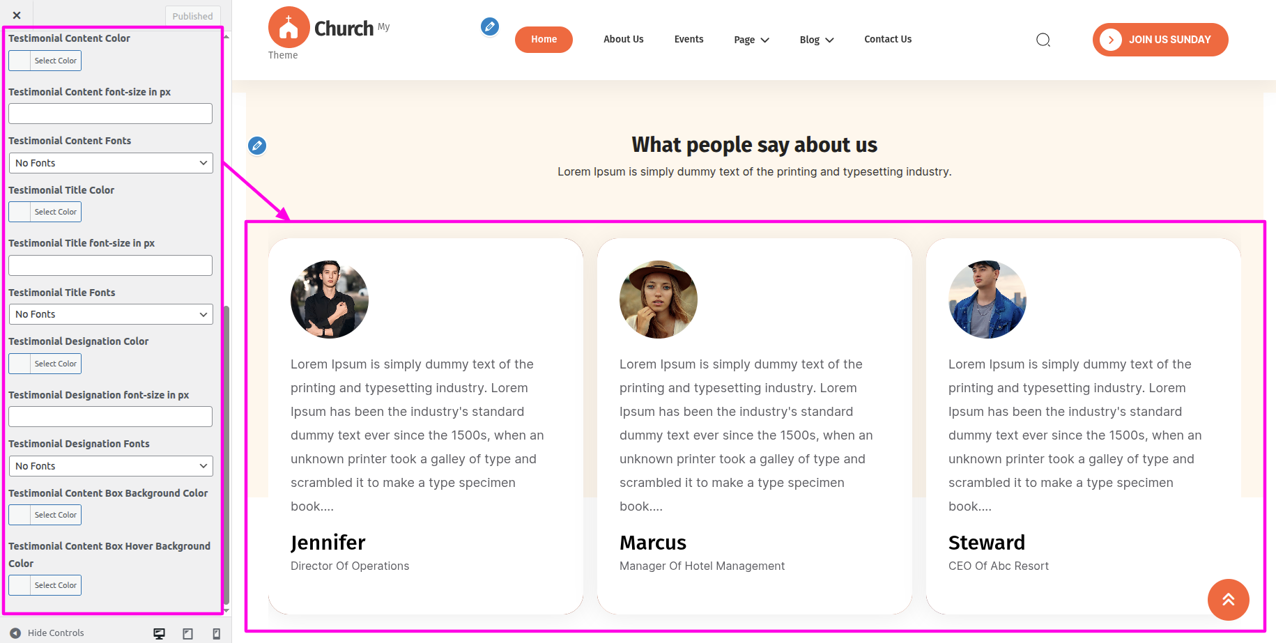This screenshot has height=643, width=1276.
Task: Click the edit pencil beside the testimonials heading
Action: point(257,146)
